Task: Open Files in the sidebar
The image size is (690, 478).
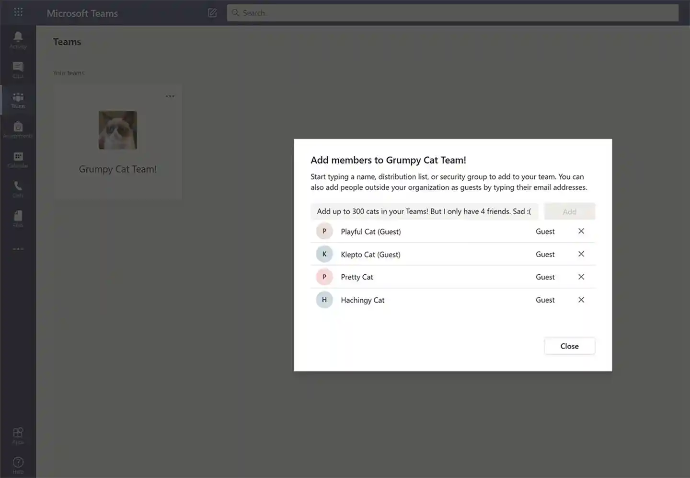Action: pos(18,219)
